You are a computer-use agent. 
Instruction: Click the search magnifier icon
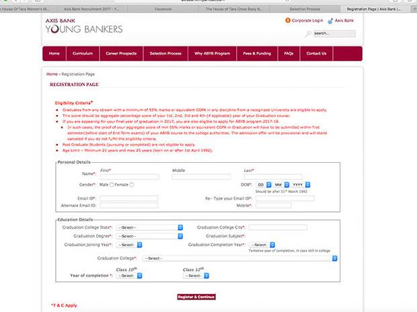click(308, 34)
